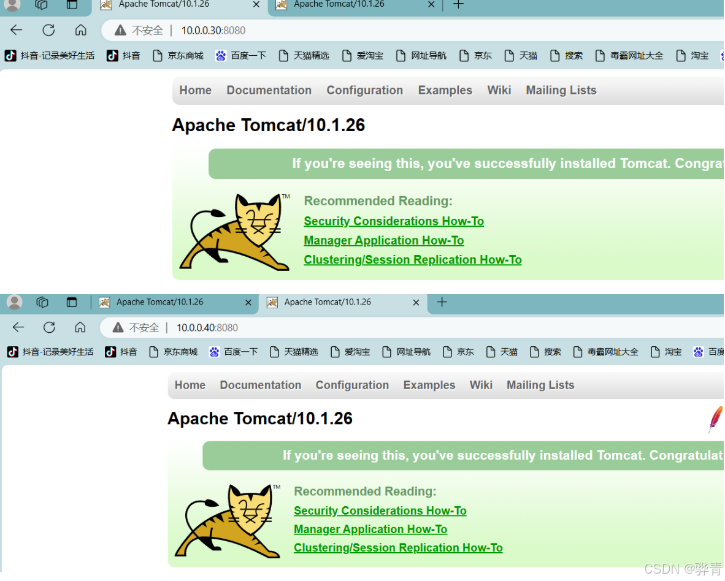The height and width of the screenshot is (581, 725).
Task: Click the Tomcat cat logo on the 10.0.0.40 page
Action: 228,521
